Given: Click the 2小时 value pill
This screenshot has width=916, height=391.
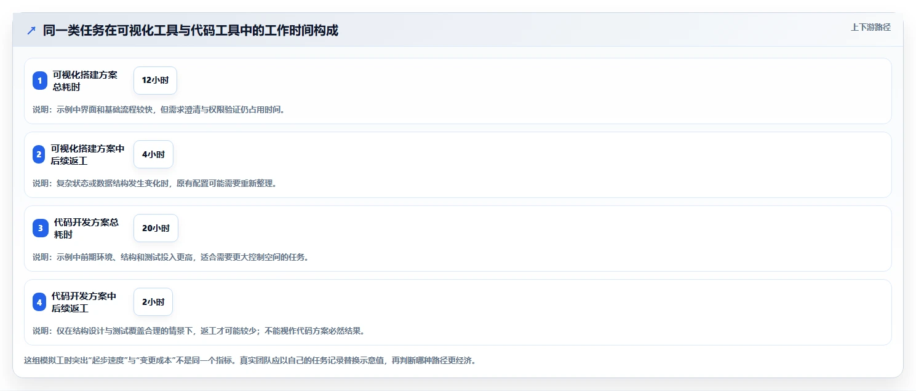Looking at the screenshot, I should click(x=153, y=302).
